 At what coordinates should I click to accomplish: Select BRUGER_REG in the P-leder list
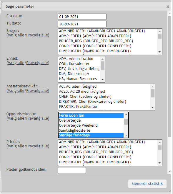[108, 152]
